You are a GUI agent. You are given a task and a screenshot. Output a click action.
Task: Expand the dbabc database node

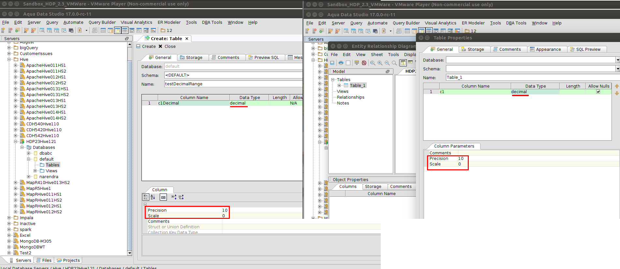point(29,153)
